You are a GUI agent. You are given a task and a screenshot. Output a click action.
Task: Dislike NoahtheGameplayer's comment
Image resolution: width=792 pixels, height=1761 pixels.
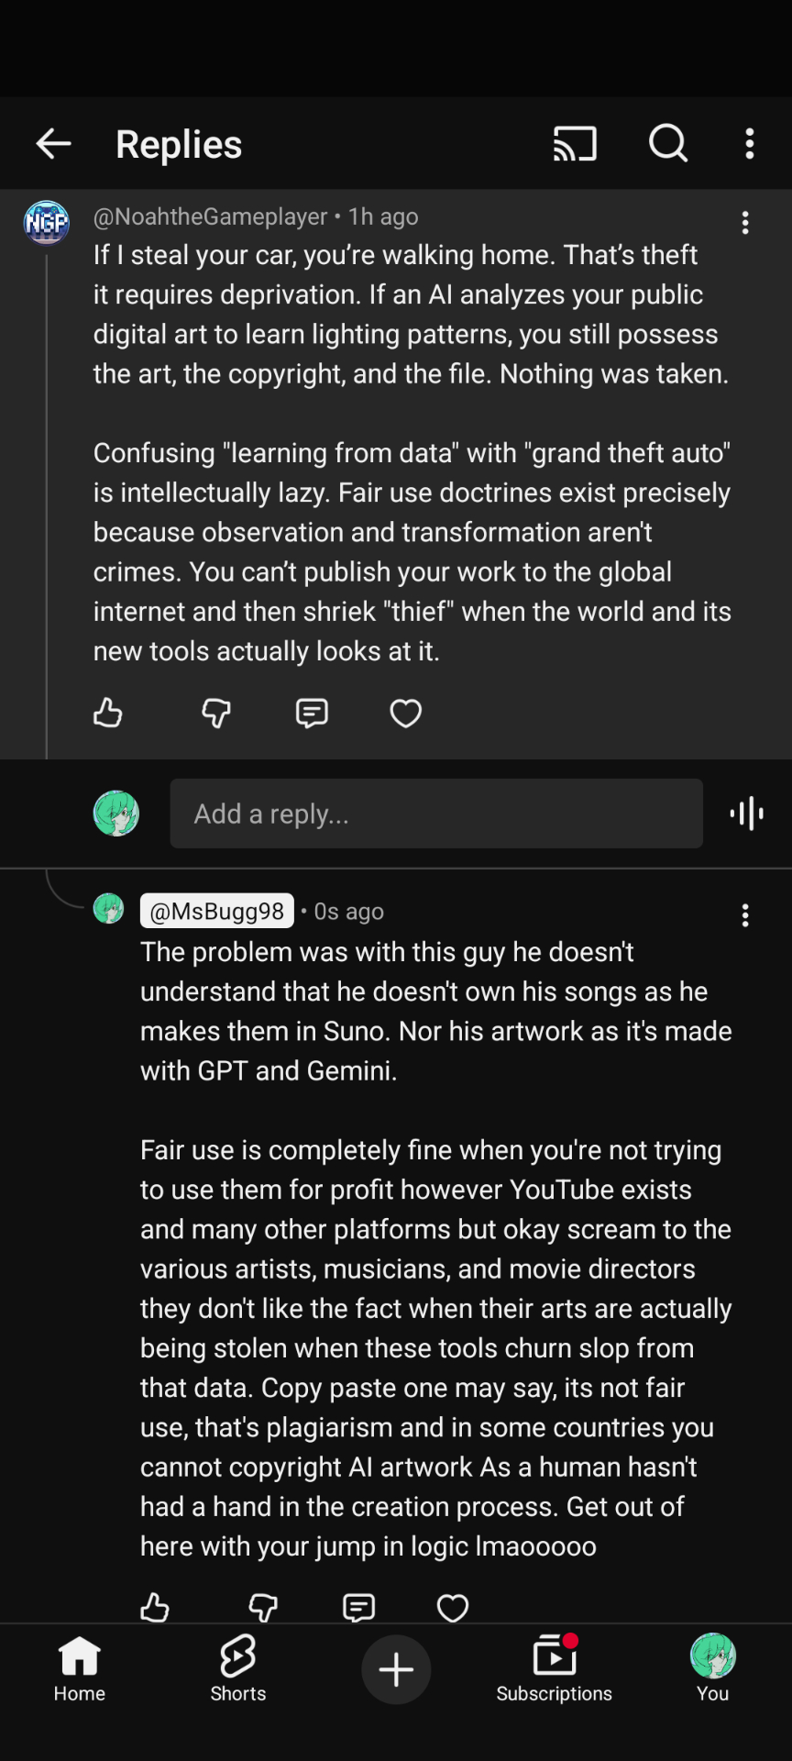click(216, 714)
